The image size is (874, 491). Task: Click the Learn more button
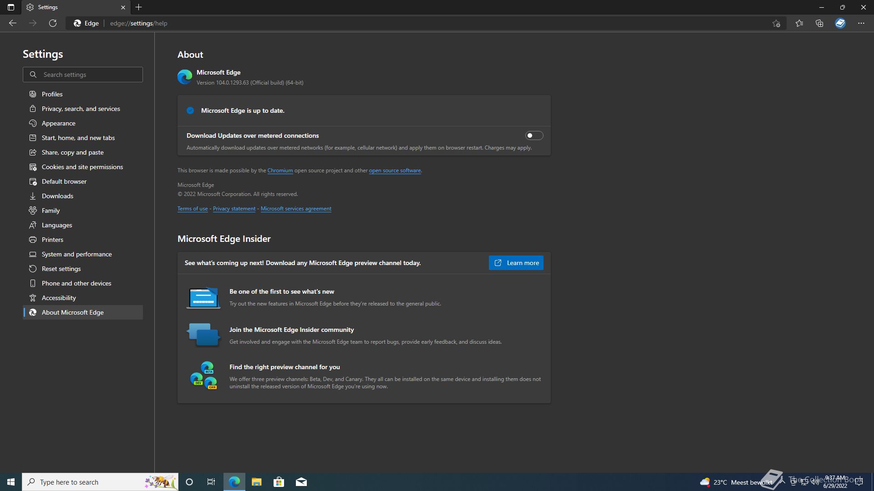pos(516,263)
